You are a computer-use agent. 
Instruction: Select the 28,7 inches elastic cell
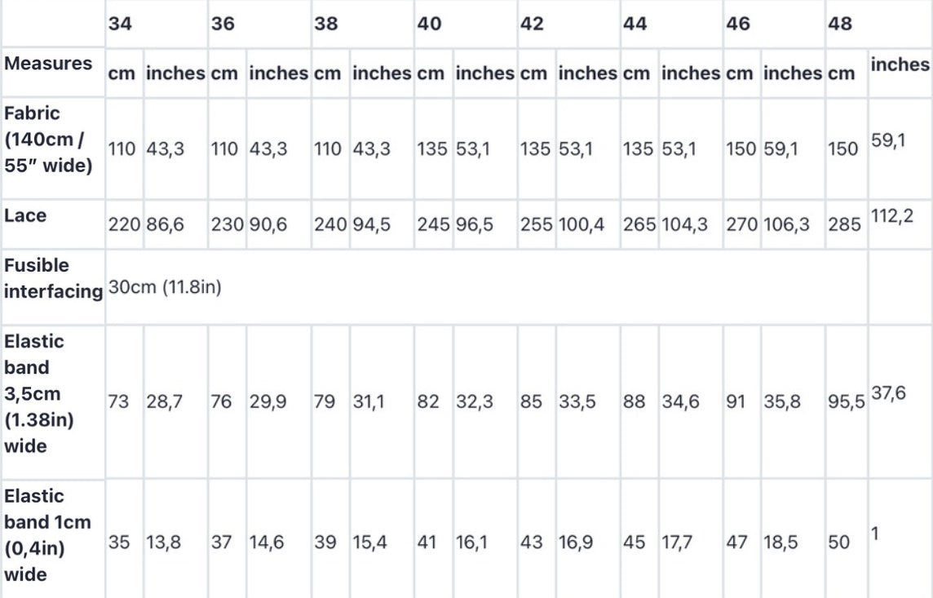164,402
